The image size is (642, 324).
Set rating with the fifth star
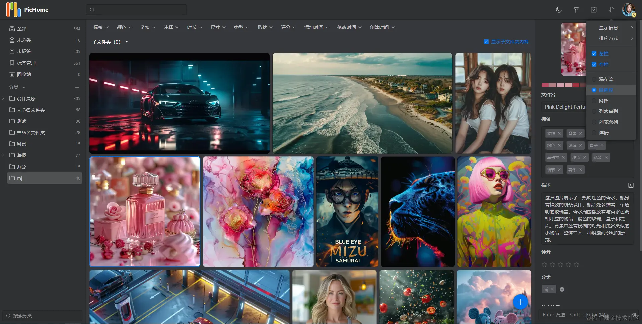(576, 264)
